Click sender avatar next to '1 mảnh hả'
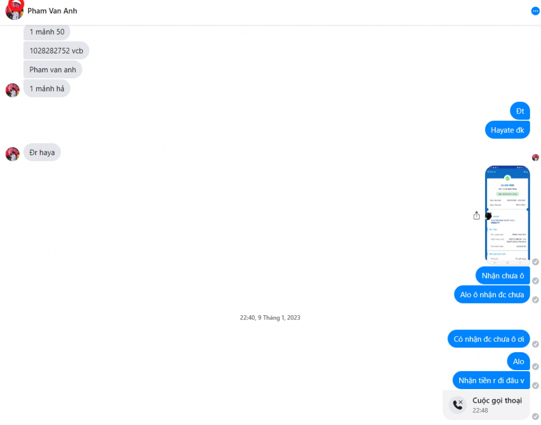The height and width of the screenshot is (425, 541). click(13, 90)
